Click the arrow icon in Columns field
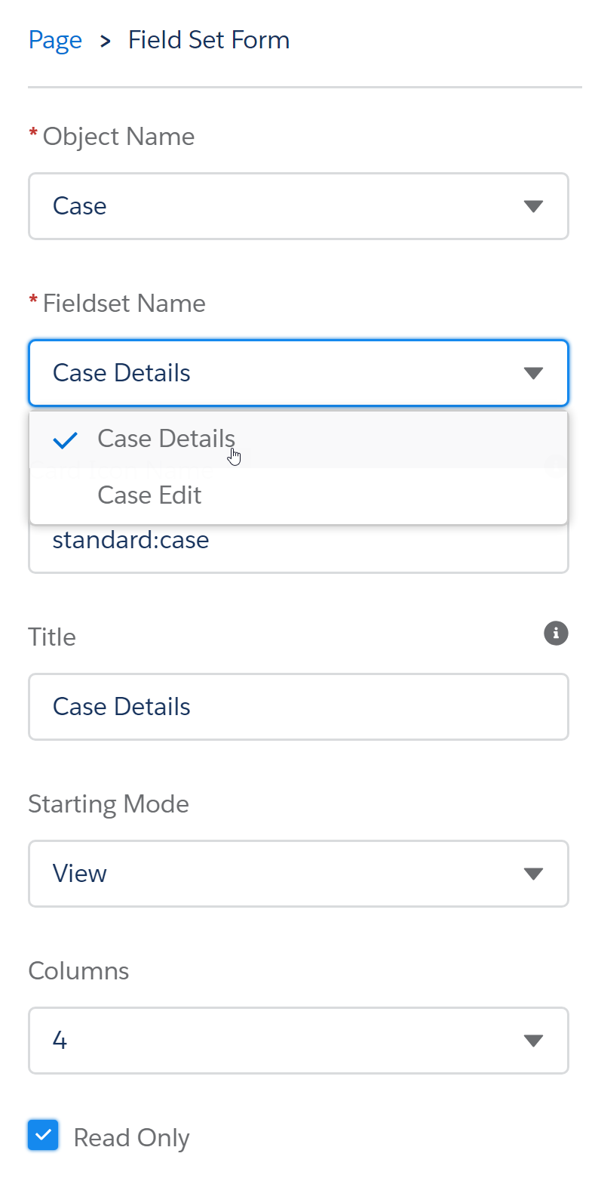The height and width of the screenshot is (1178, 595). (x=533, y=1041)
